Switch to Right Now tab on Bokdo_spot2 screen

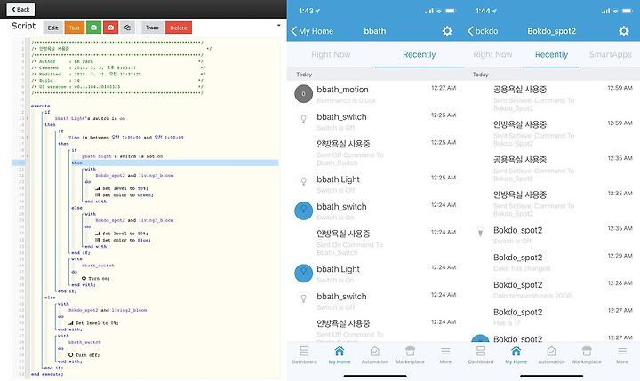coord(492,54)
